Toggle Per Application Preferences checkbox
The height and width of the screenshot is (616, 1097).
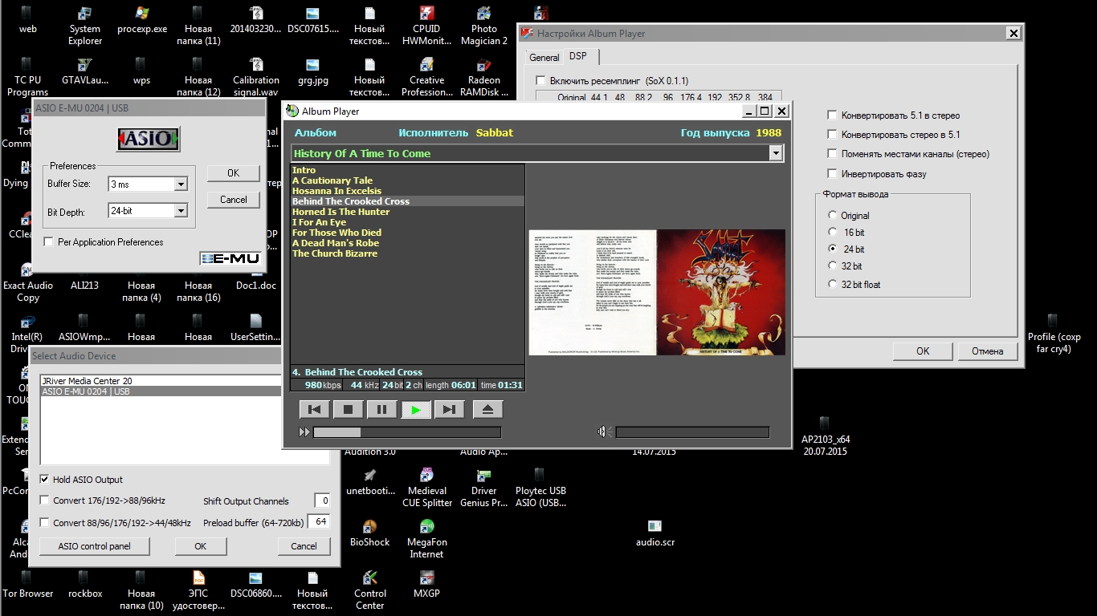(49, 242)
